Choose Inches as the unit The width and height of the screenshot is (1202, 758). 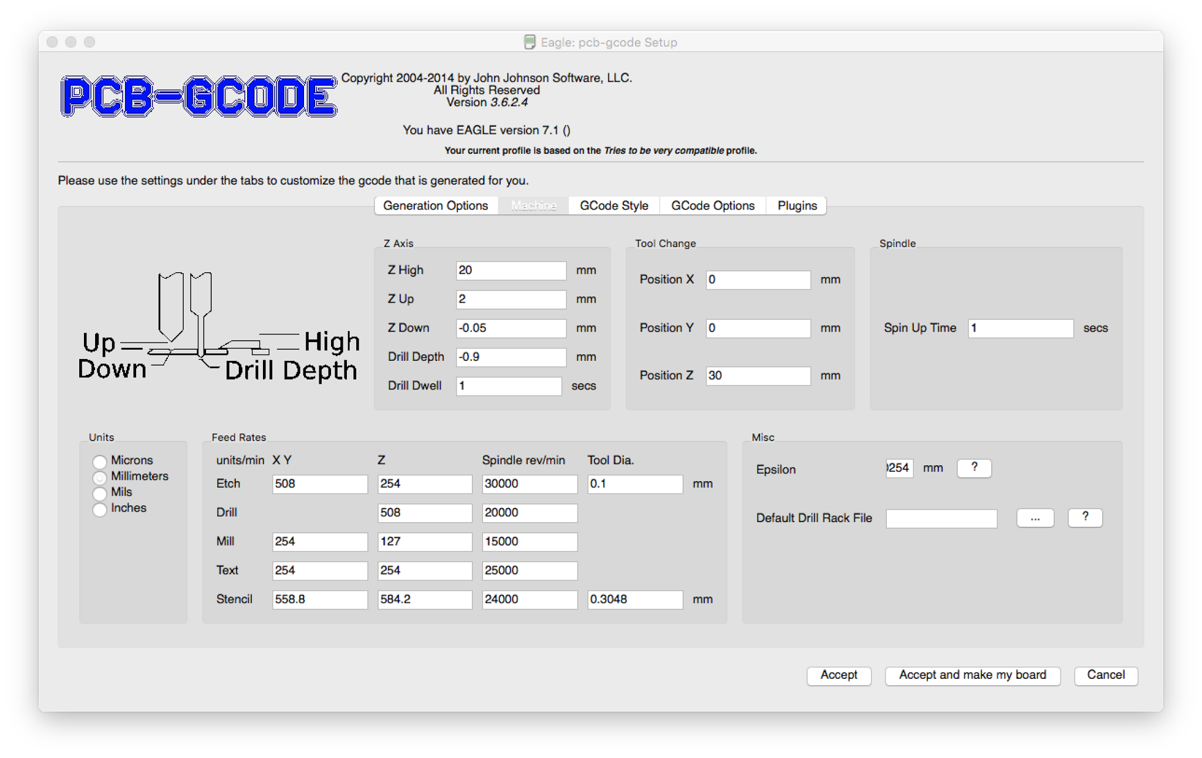pos(100,509)
